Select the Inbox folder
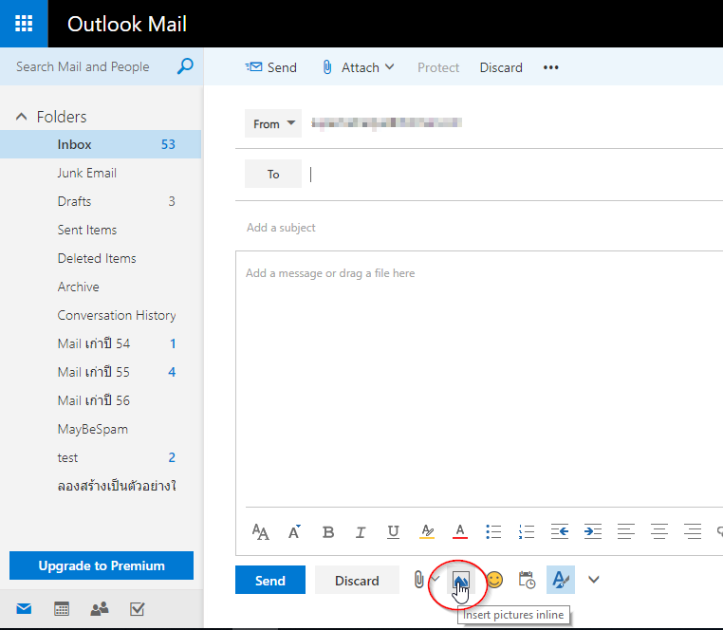The image size is (723, 630). [101, 144]
